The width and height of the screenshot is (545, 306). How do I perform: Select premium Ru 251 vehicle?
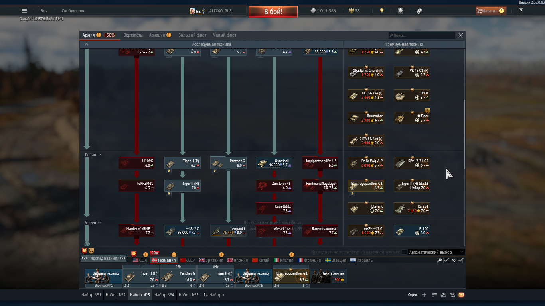(412, 208)
